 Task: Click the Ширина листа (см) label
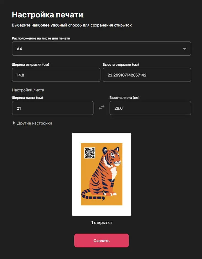[x=27, y=98]
